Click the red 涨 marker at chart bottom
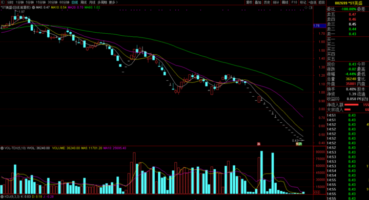The height and width of the screenshot is (200, 369). coord(259,144)
